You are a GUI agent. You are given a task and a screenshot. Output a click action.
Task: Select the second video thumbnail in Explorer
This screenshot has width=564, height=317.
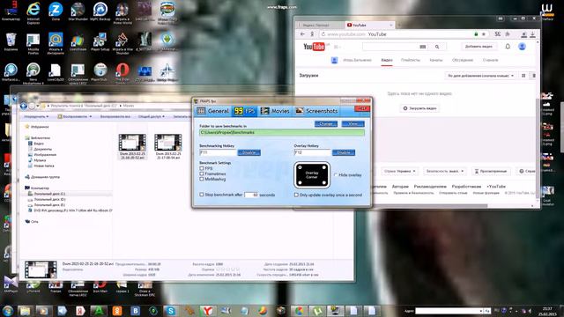(168, 147)
